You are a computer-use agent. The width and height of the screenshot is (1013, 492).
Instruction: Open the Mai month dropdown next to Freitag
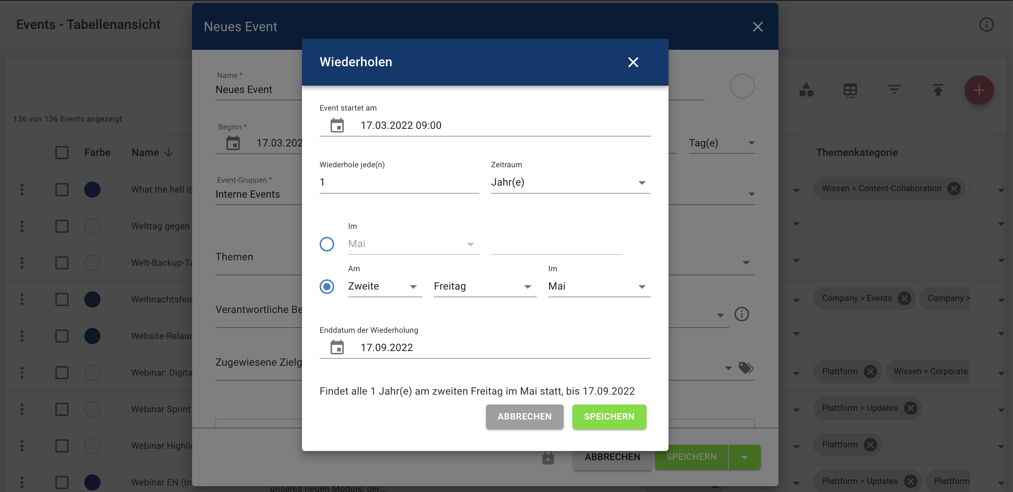tap(599, 286)
